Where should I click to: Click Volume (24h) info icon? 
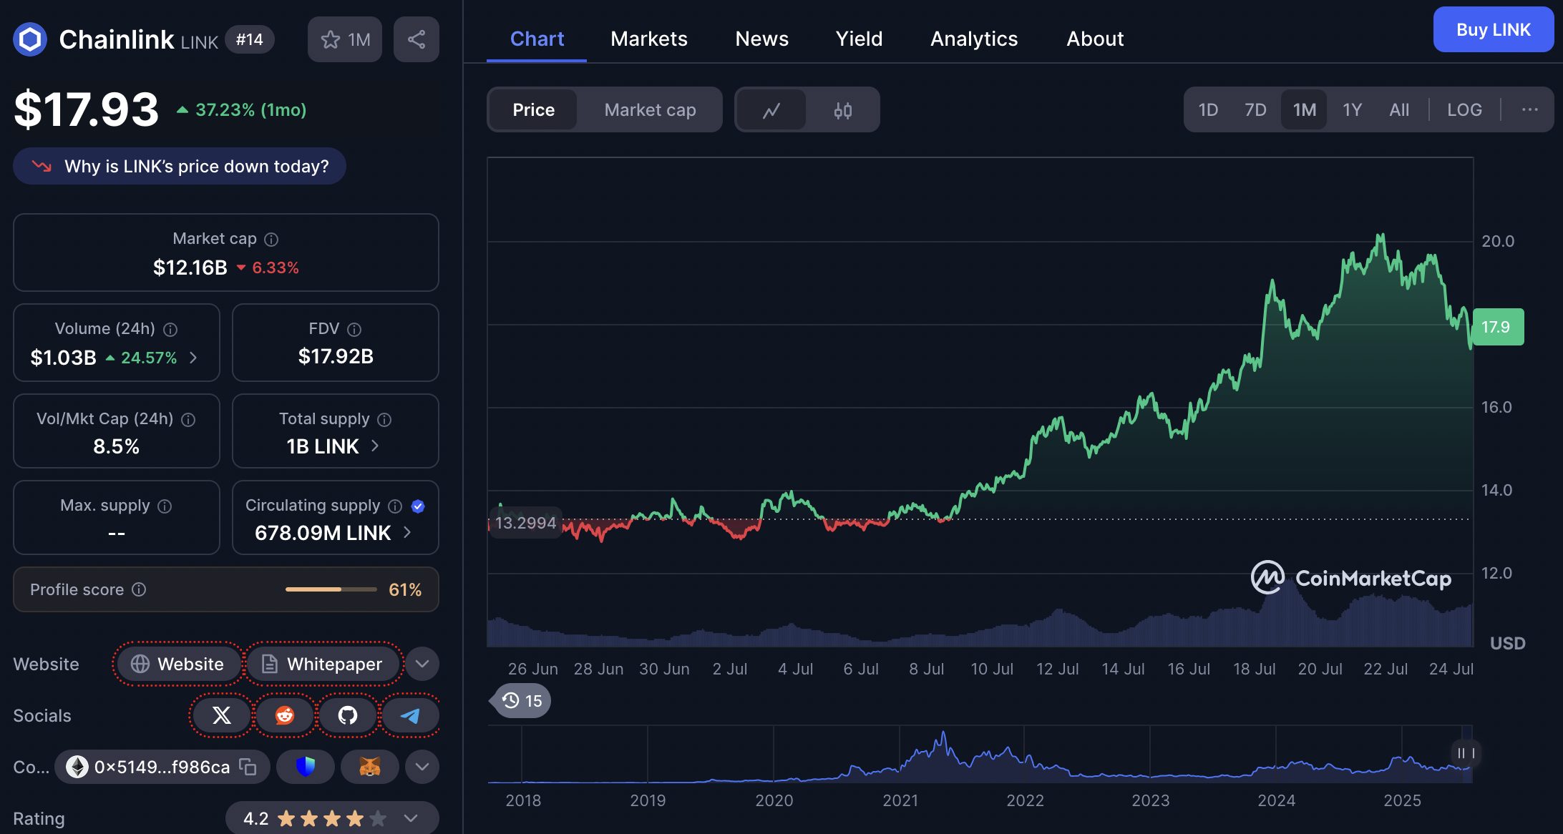coord(170,330)
